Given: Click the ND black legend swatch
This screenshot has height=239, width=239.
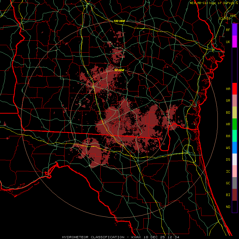Looking at the screenshot, I should click(234, 207).
